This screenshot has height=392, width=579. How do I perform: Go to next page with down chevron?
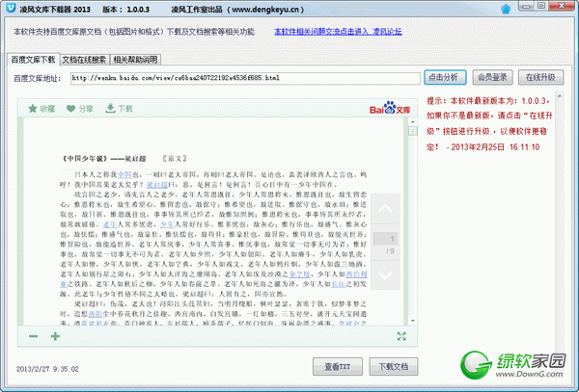385,274
